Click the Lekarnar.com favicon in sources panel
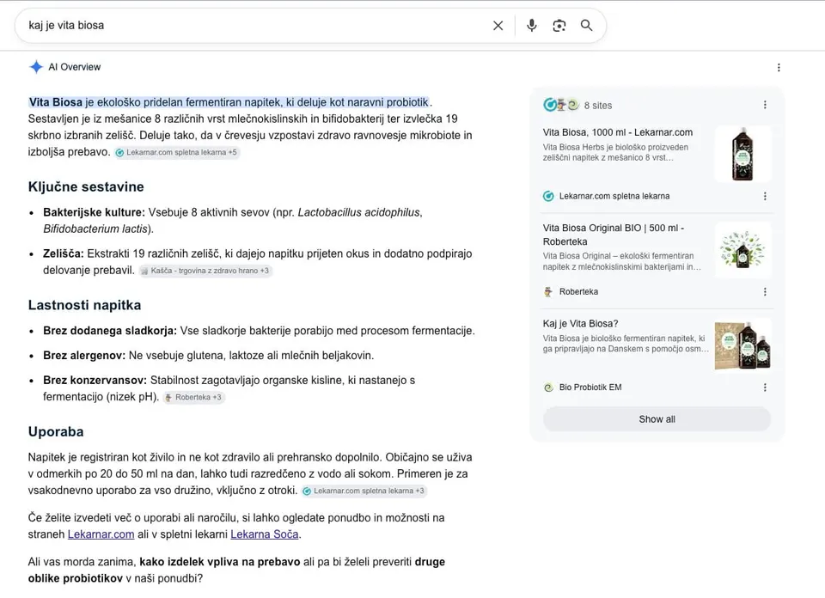Viewport: 825px width, 598px height. click(548, 196)
